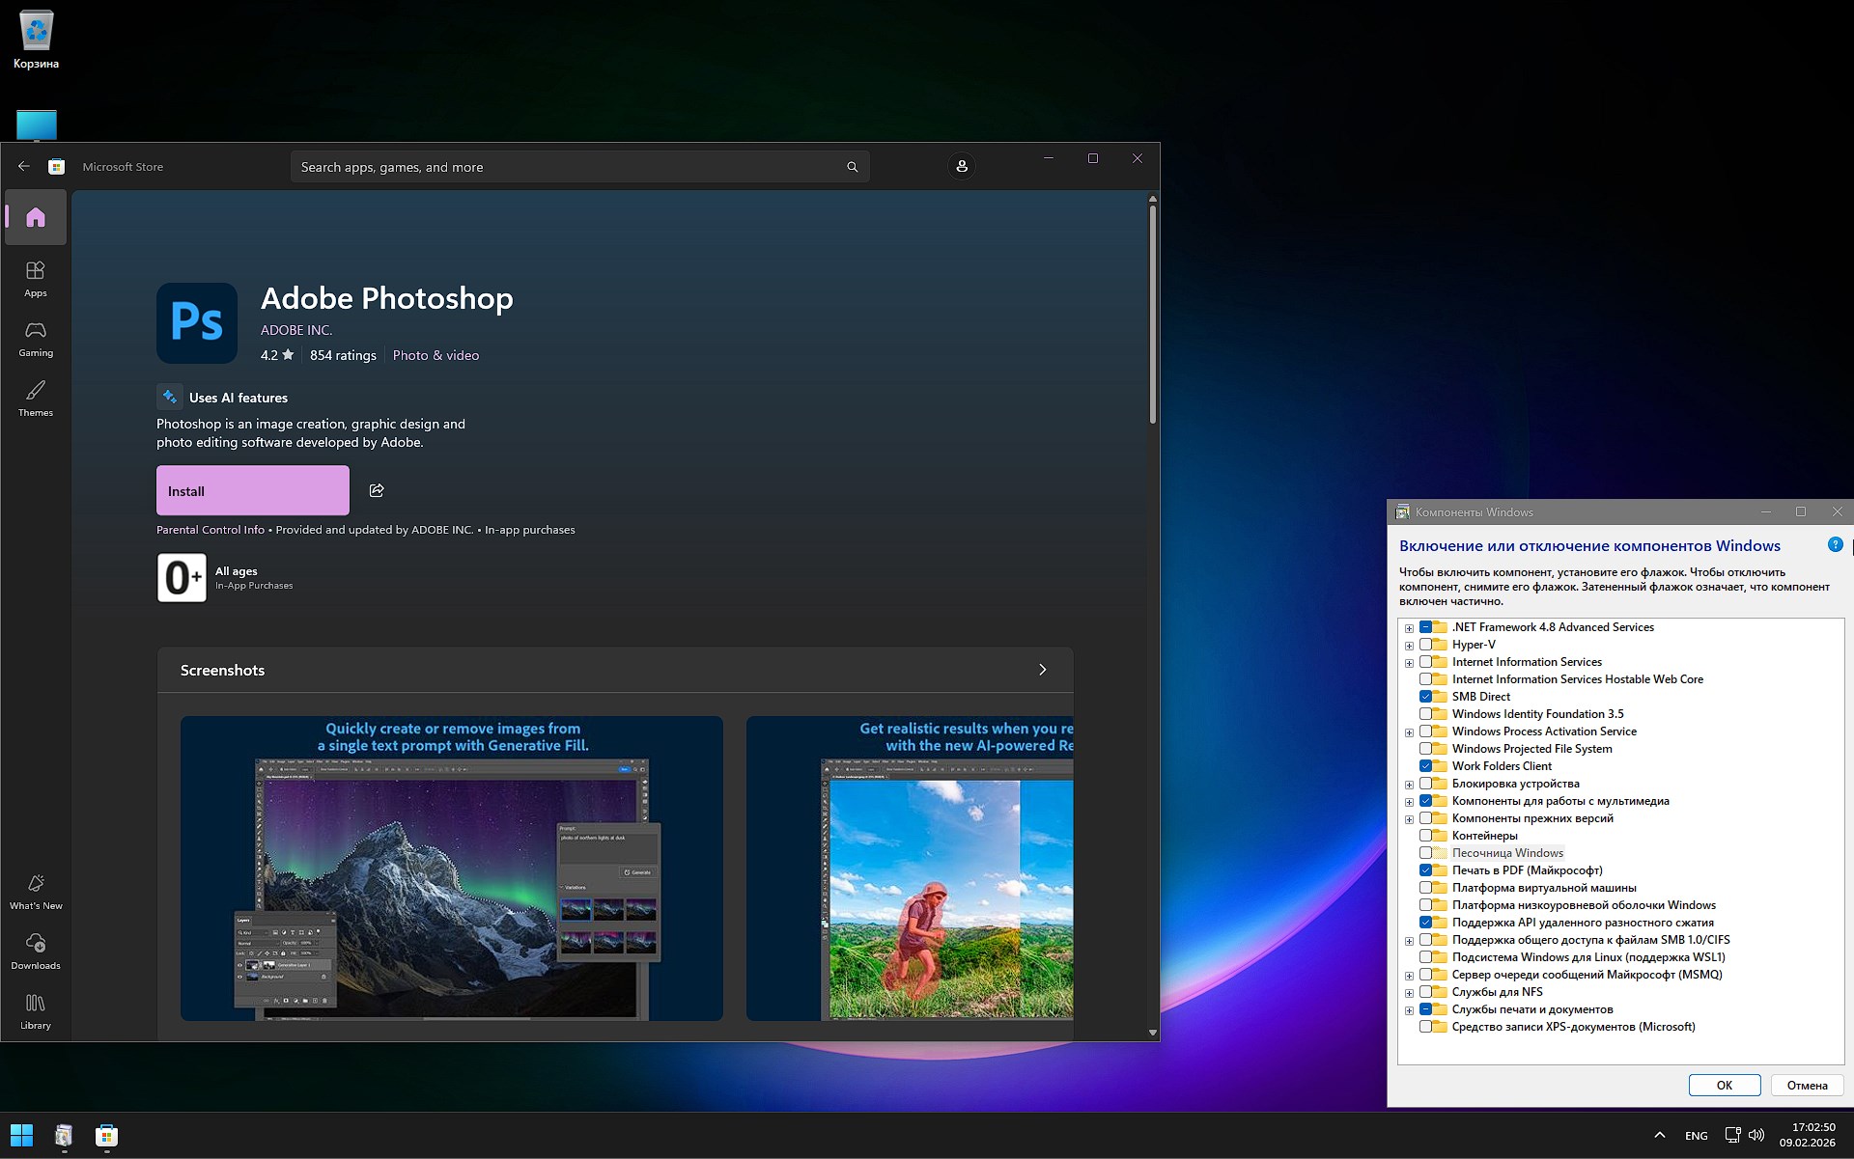Click the share icon next to Install
Screen dimensions: 1854x1159
point(377,490)
